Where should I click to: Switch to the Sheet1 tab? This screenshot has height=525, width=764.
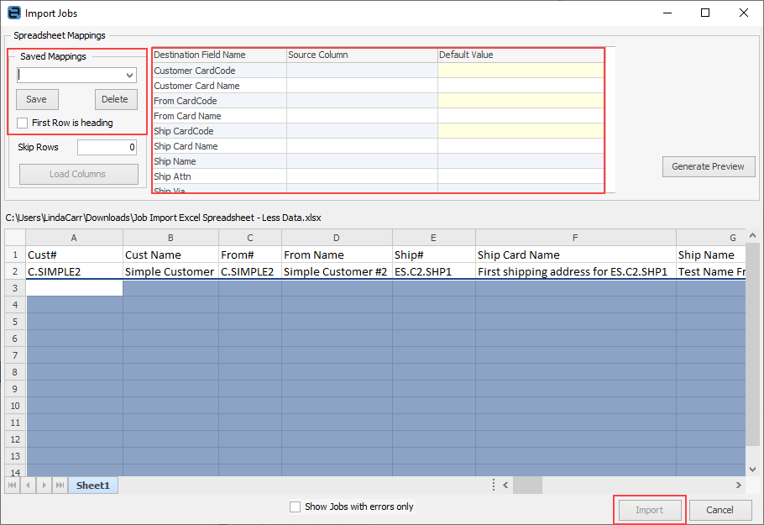pos(93,485)
